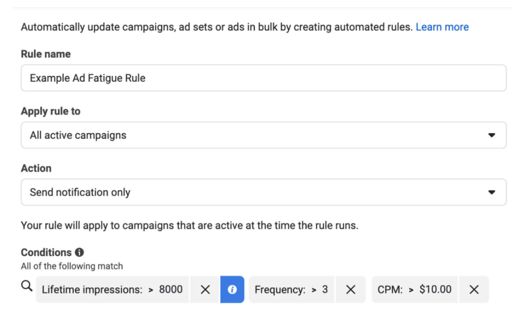Click the blue info icon button
Viewport: 519px width, 319px height.
pos(232,290)
